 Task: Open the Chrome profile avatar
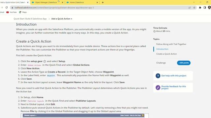[x=209, y=8]
